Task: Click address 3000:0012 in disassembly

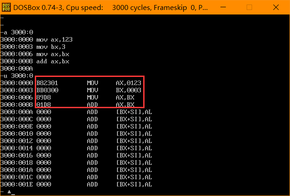Action: click(x=17, y=141)
